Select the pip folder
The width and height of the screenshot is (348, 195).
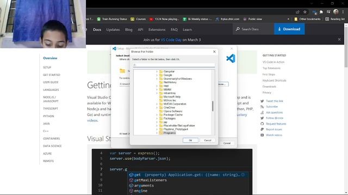pyautogui.click(x=165, y=122)
